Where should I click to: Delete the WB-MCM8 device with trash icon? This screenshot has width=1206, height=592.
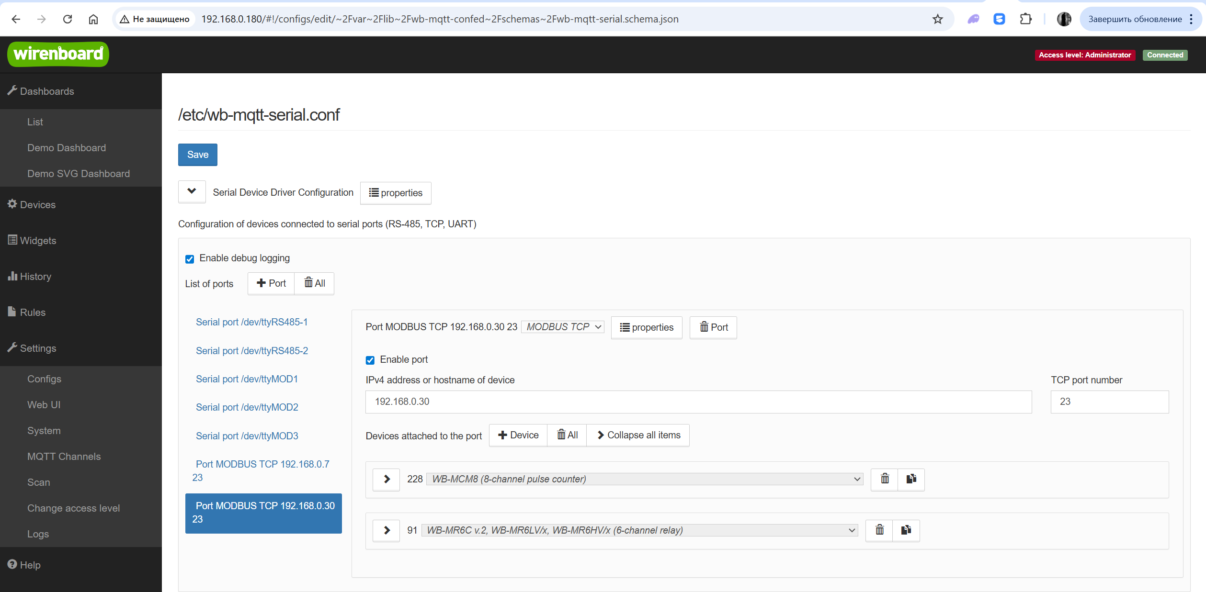tap(885, 479)
